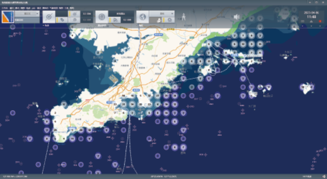327x179 pixels.
Task: Click the compass wheel icon in the toolbar
Action: tap(102, 17)
